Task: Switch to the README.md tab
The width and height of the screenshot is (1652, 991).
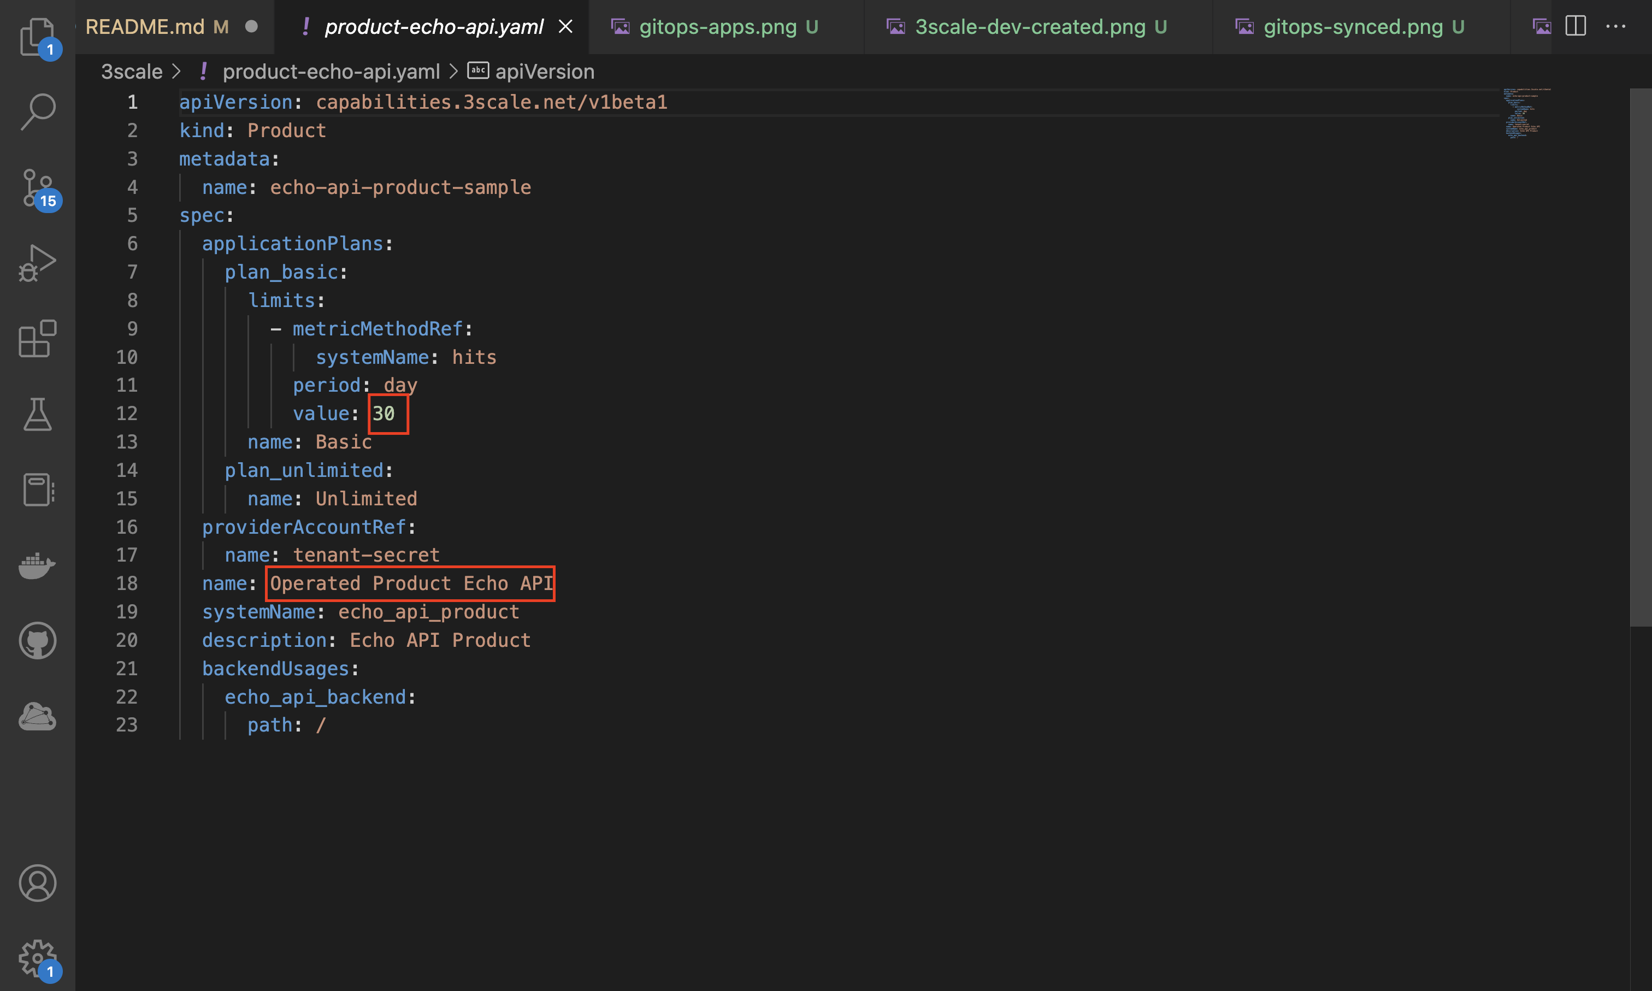Action: [145, 27]
